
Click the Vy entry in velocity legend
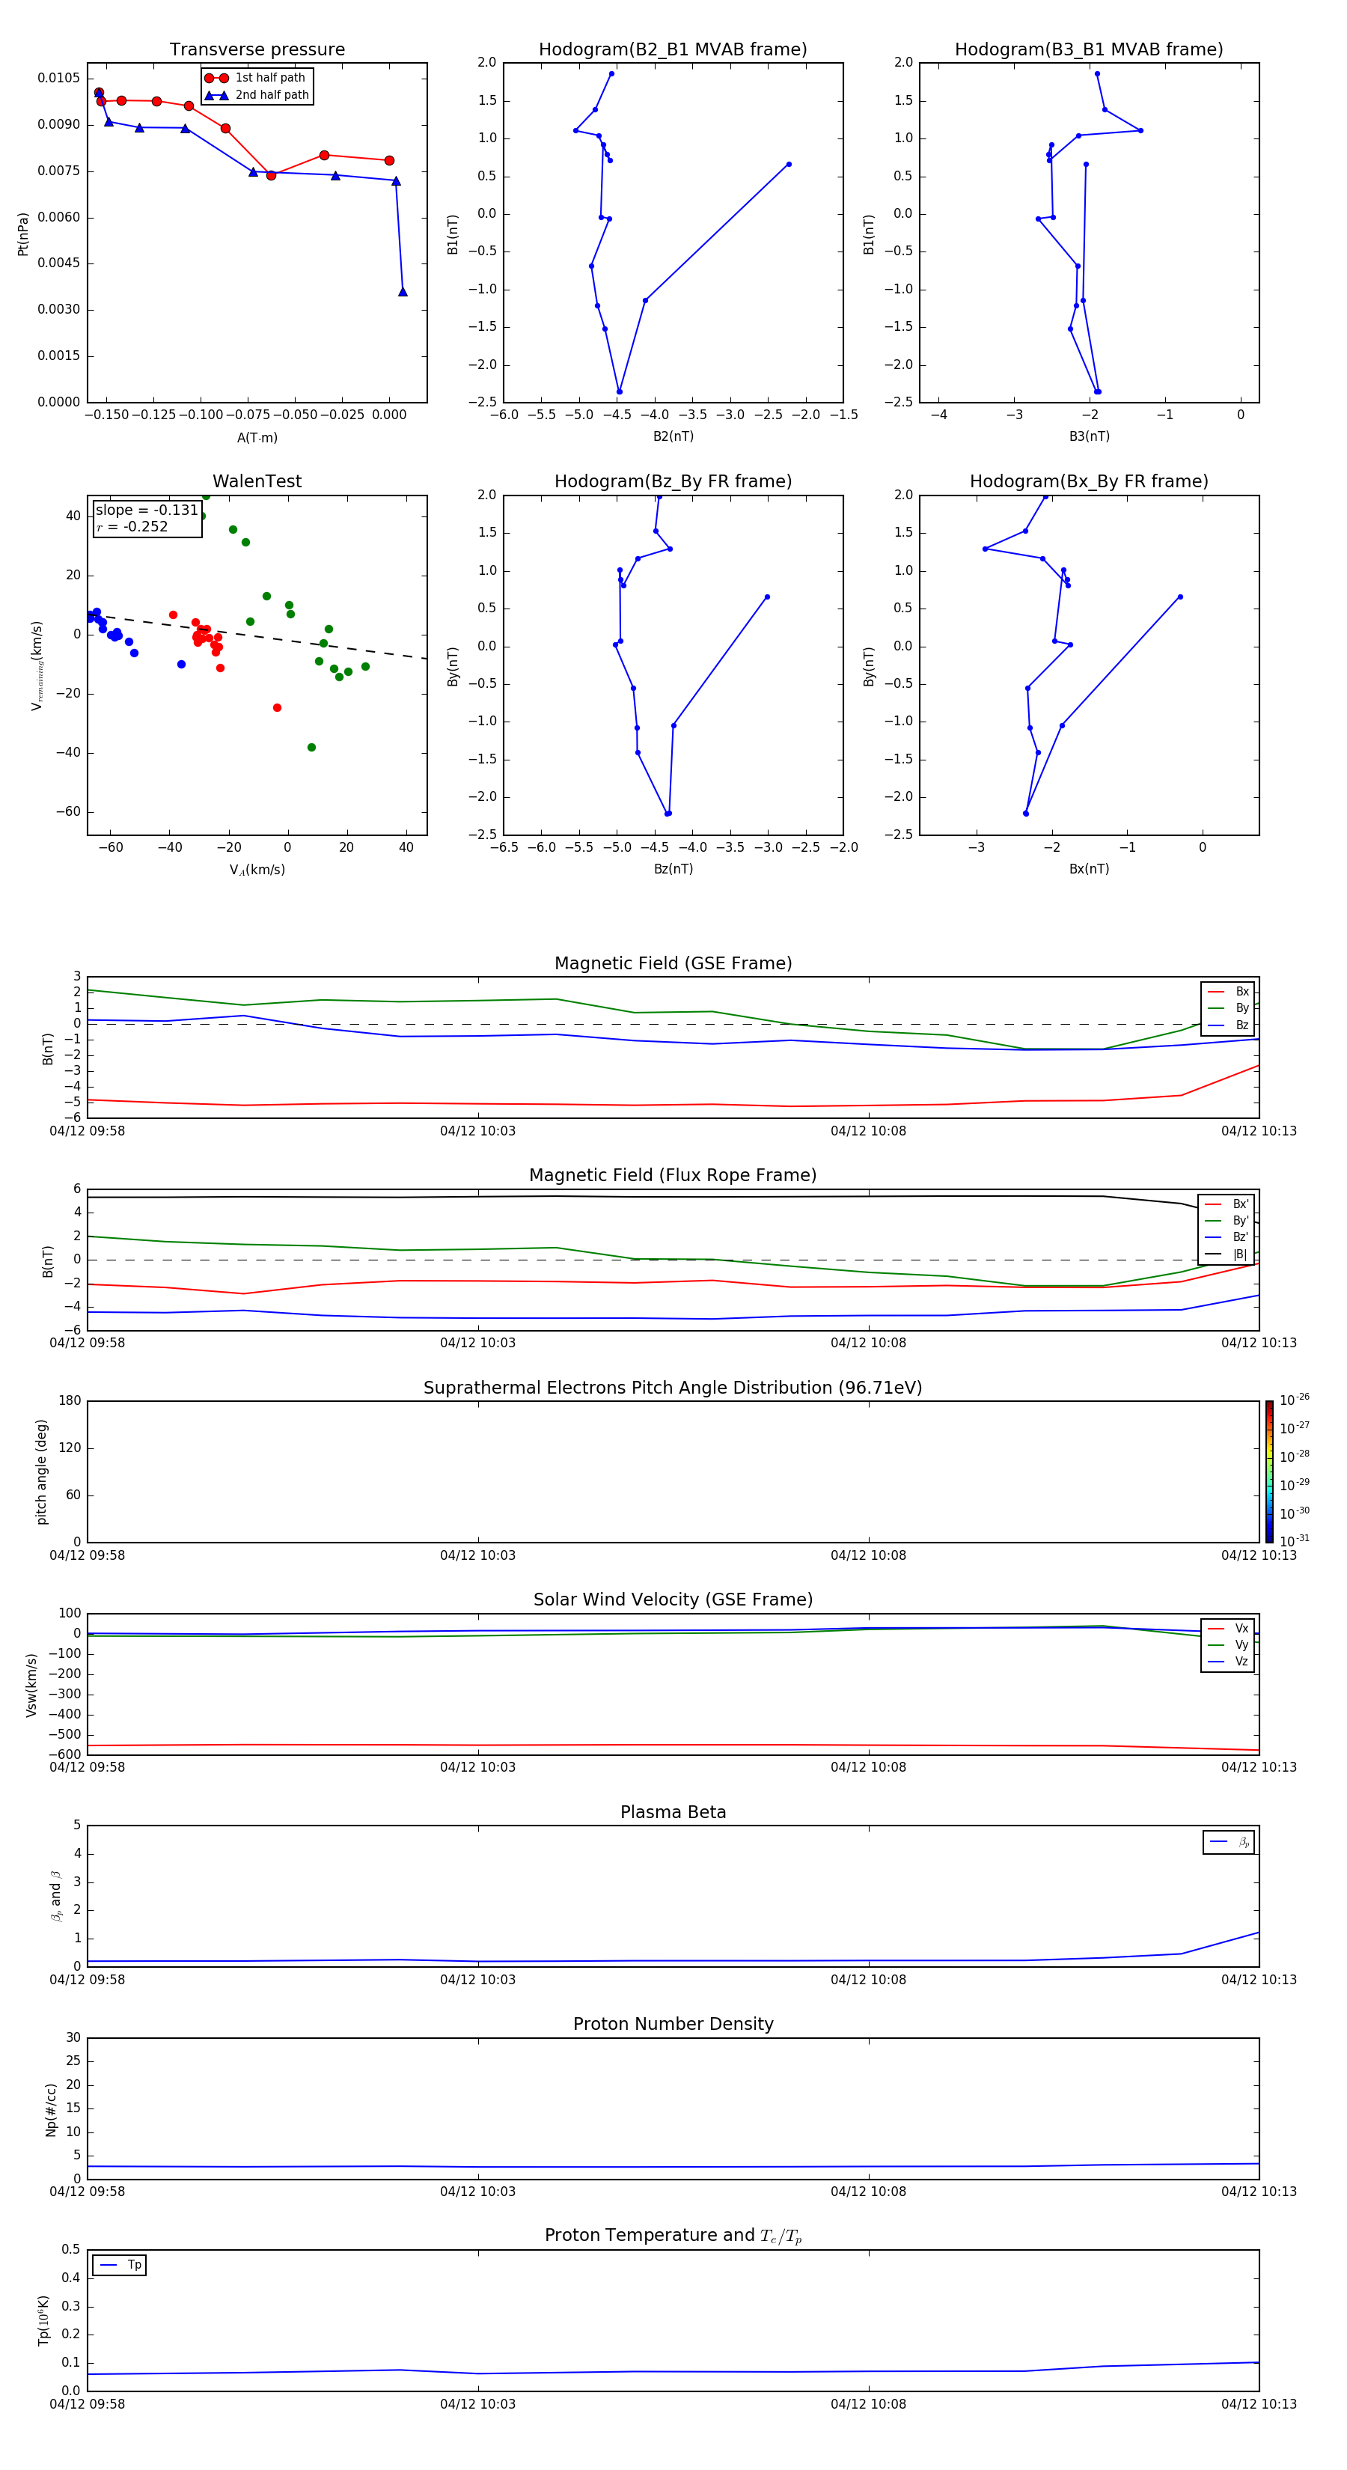point(1228,1645)
